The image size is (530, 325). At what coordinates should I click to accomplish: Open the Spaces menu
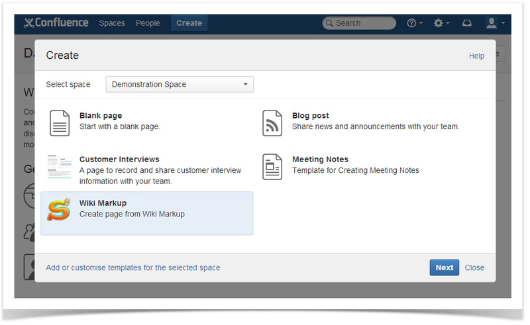112,23
